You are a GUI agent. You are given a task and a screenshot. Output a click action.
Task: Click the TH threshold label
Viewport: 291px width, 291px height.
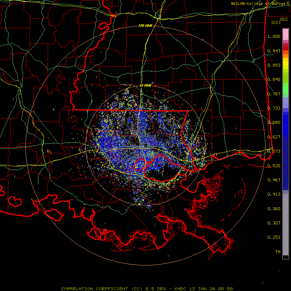coord(278,252)
